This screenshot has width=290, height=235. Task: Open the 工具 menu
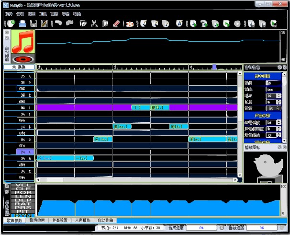[43, 14]
